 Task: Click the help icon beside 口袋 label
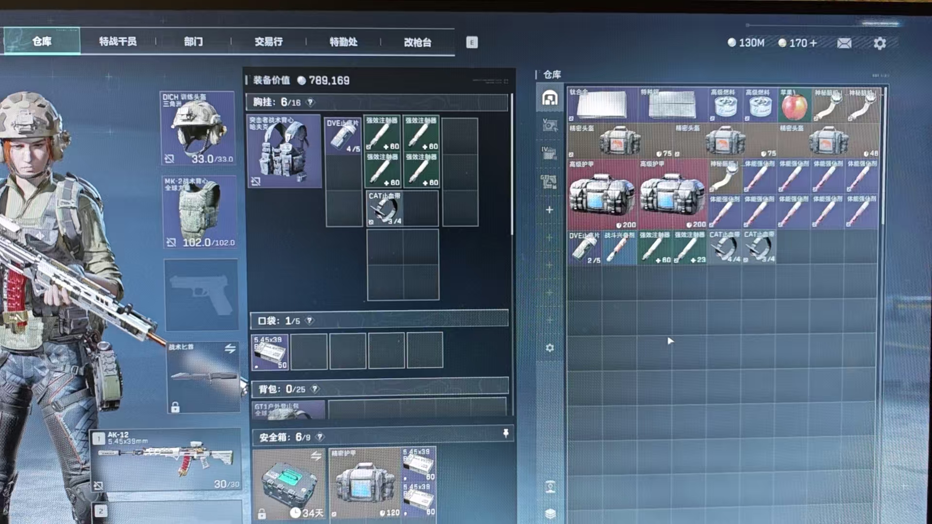(309, 321)
